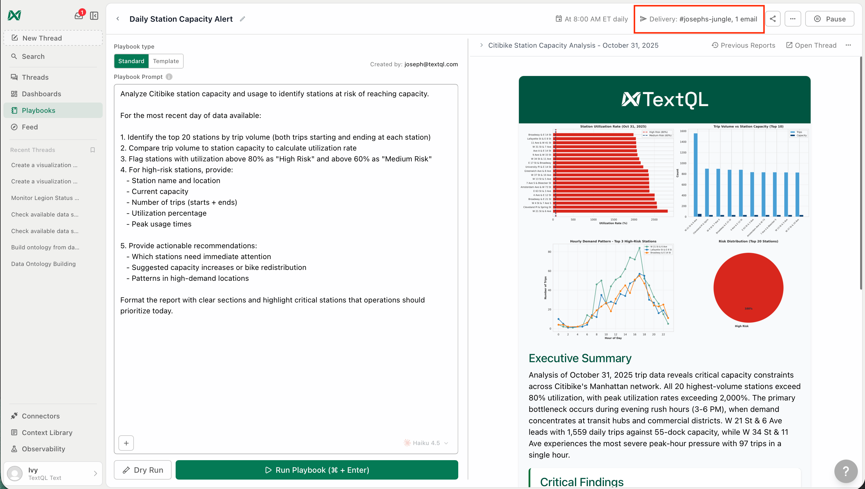Image resolution: width=865 pixels, height=489 pixels.
Task: Click the schedule calendar icon
Action: [558, 19]
